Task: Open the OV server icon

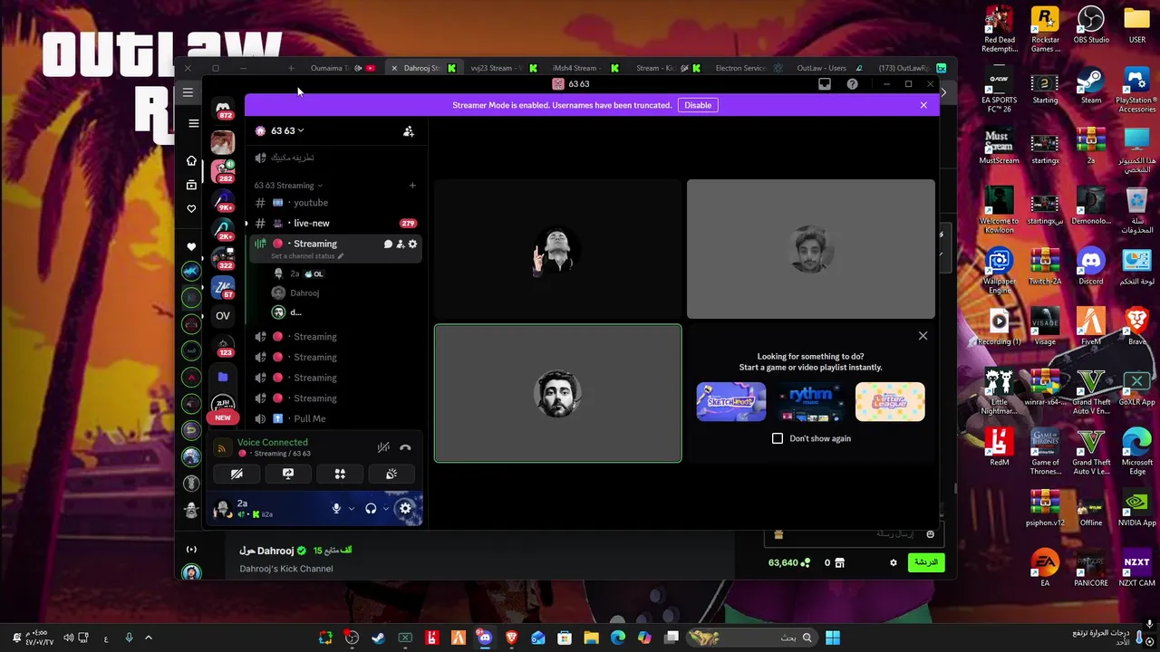Action: (223, 316)
